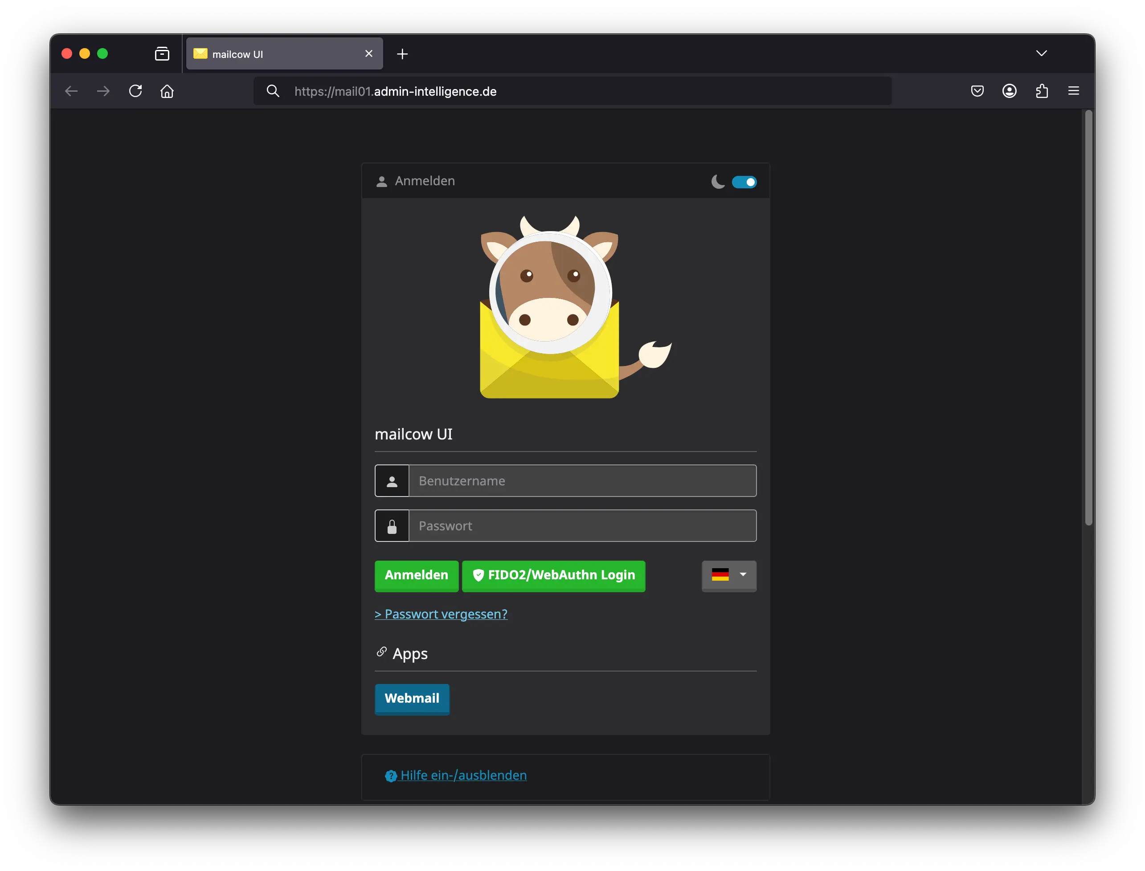Click the search magnifier icon in address bar
Screen dimensions: 1145x871
tap(273, 91)
